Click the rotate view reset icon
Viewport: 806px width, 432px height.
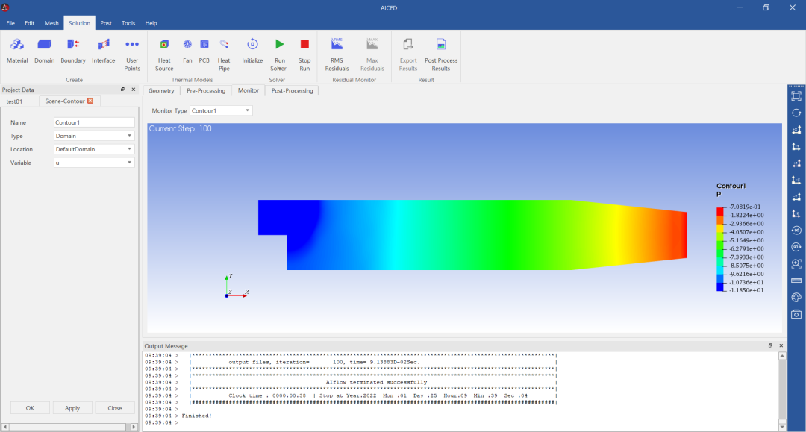pyautogui.click(x=796, y=113)
